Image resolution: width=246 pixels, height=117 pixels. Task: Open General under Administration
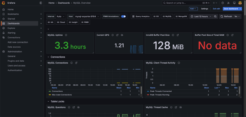pos(11,56)
